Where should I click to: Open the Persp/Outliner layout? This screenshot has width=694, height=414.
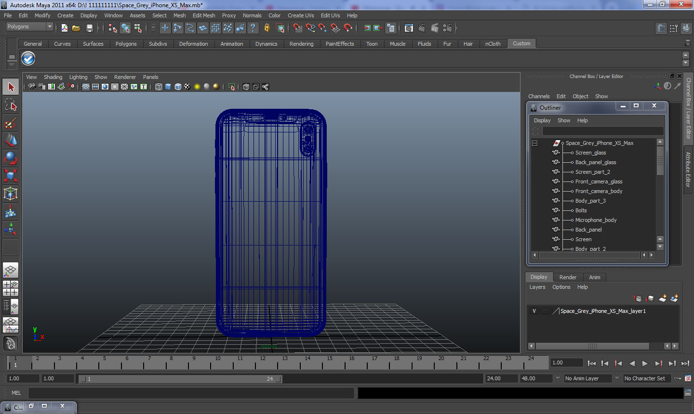tap(11, 306)
